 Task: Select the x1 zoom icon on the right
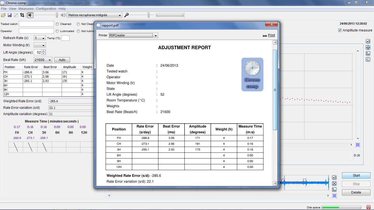[x=368, y=41]
